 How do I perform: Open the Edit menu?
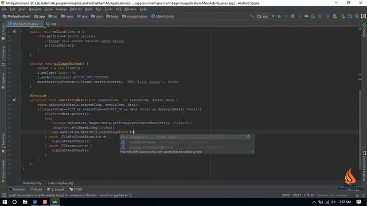click(13, 9)
